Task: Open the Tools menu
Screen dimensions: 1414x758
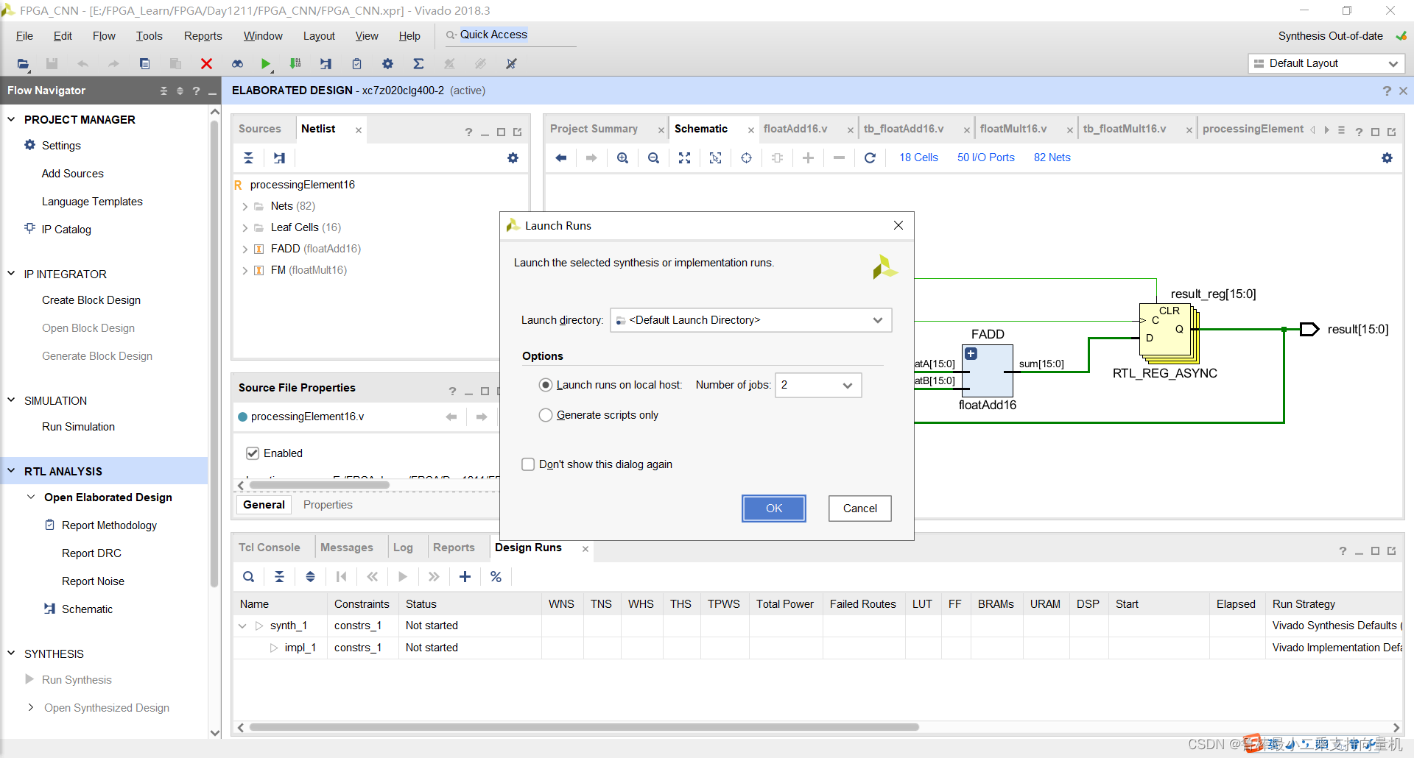Action: pyautogui.click(x=149, y=36)
